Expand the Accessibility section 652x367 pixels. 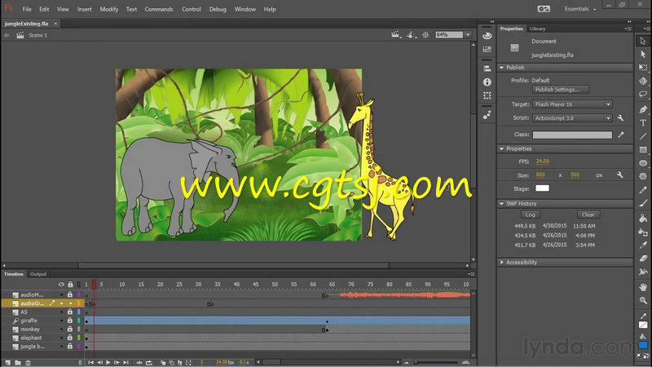[x=501, y=262]
